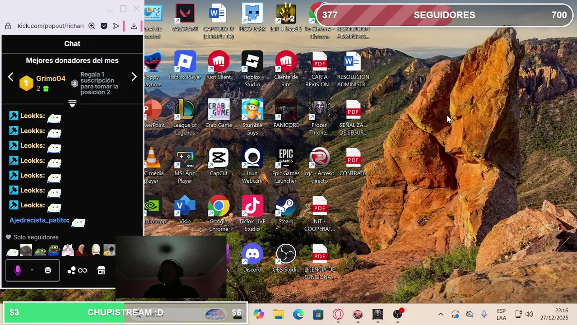
Task: Select the Frozen Throne shortcut
Action: point(319,117)
